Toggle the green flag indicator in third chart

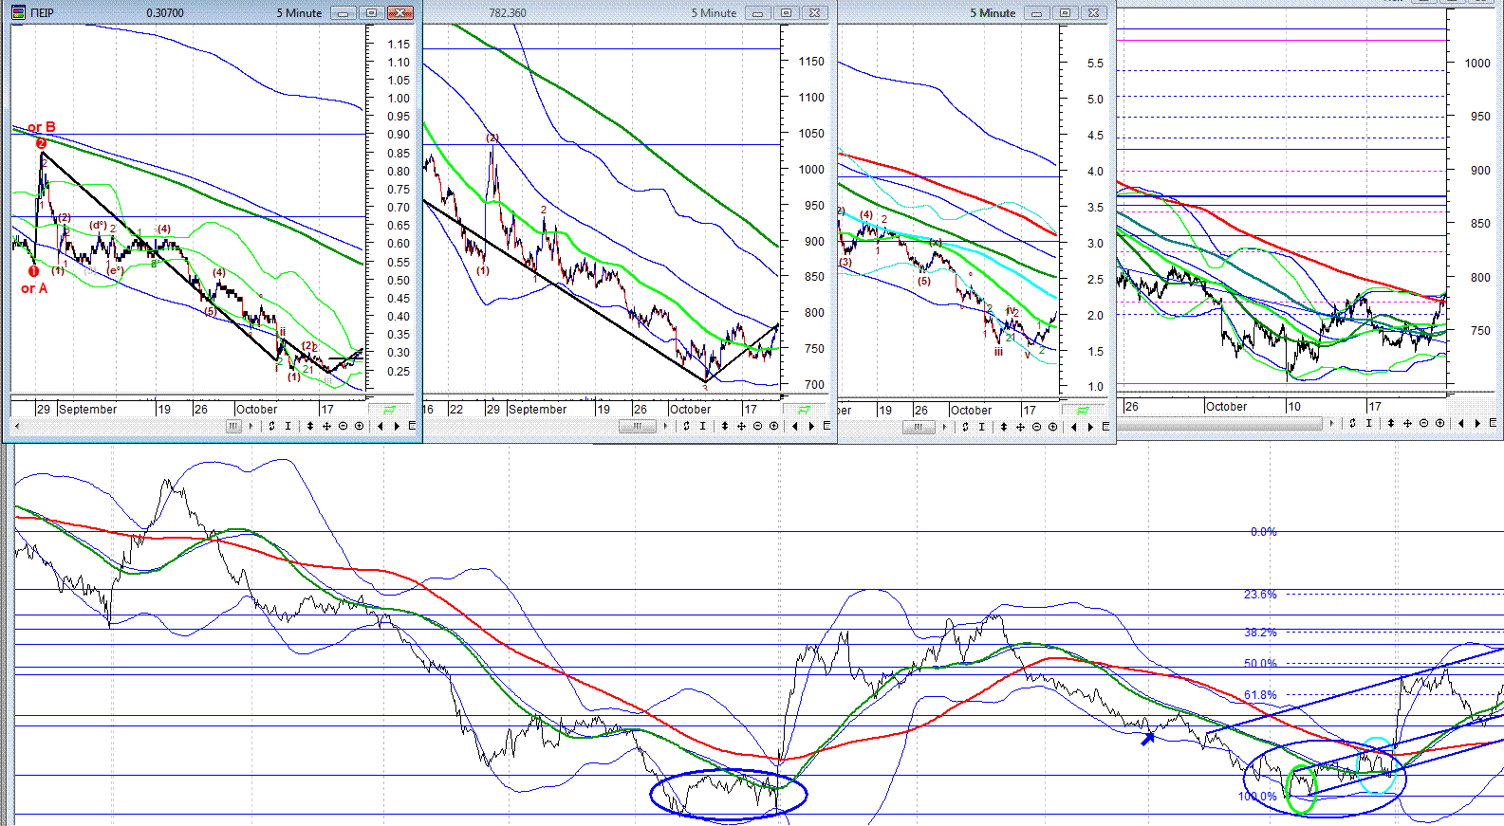click(1083, 411)
